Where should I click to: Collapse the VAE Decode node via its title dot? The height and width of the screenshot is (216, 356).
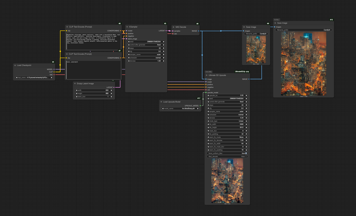[x=173, y=27]
